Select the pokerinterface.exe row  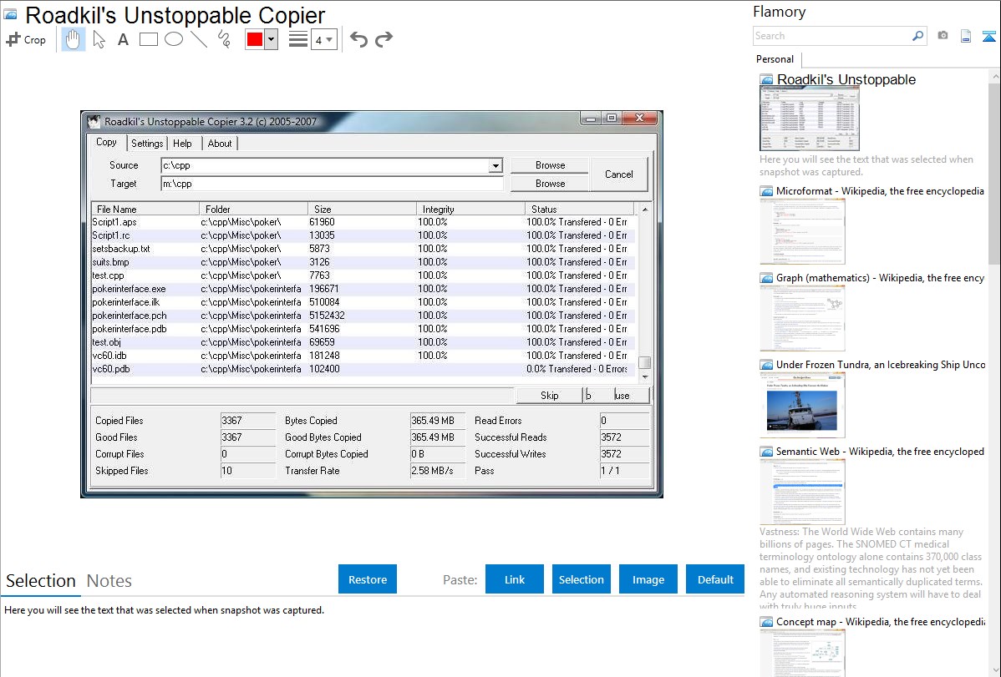363,289
